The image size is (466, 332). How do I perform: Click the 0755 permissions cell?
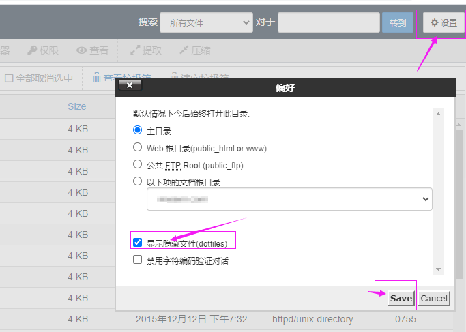405,319
